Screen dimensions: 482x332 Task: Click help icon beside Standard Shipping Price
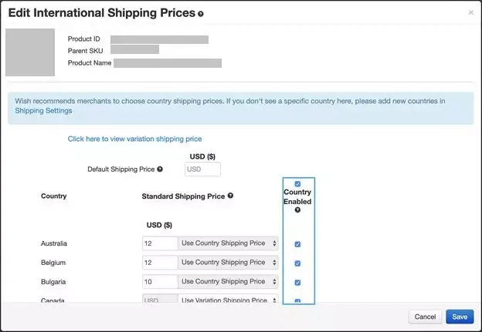230,196
